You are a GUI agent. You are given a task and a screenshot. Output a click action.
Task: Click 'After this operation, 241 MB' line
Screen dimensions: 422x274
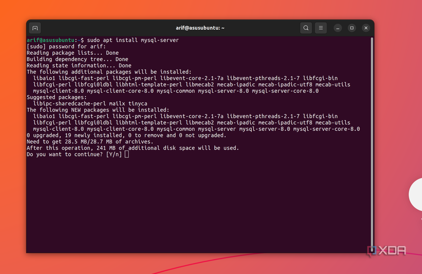pyautogui.click(x=132, y=148)
